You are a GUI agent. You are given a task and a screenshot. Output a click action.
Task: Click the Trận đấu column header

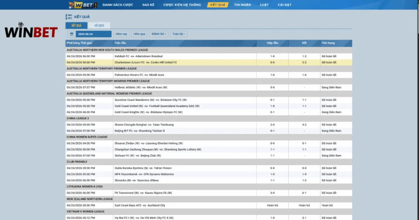point(185,43)
